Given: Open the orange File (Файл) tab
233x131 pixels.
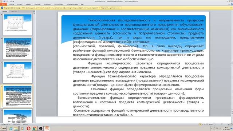Looking at the screenshot, I should pyautogui.click(x=3, y=4).
